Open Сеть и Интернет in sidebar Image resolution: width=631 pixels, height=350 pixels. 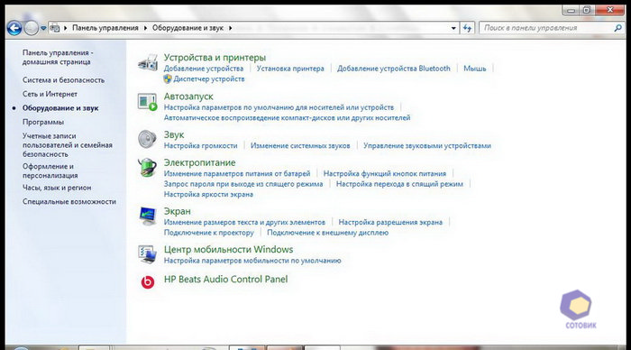click(x=50, y=94)
